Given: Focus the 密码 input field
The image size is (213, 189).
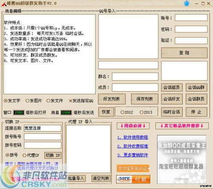Looking at the screenshot, I should [191, 29].
